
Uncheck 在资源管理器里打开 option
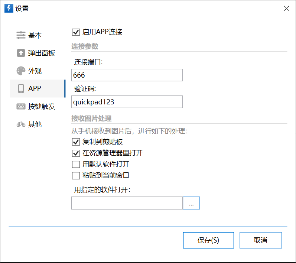tap(76, 153)
